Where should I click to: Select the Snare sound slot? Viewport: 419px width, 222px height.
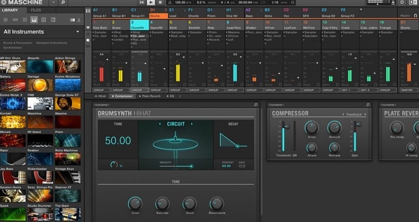click(120, 24)
